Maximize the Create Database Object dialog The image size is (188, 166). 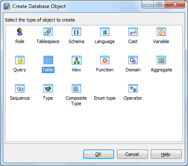[x=159, y=5]
